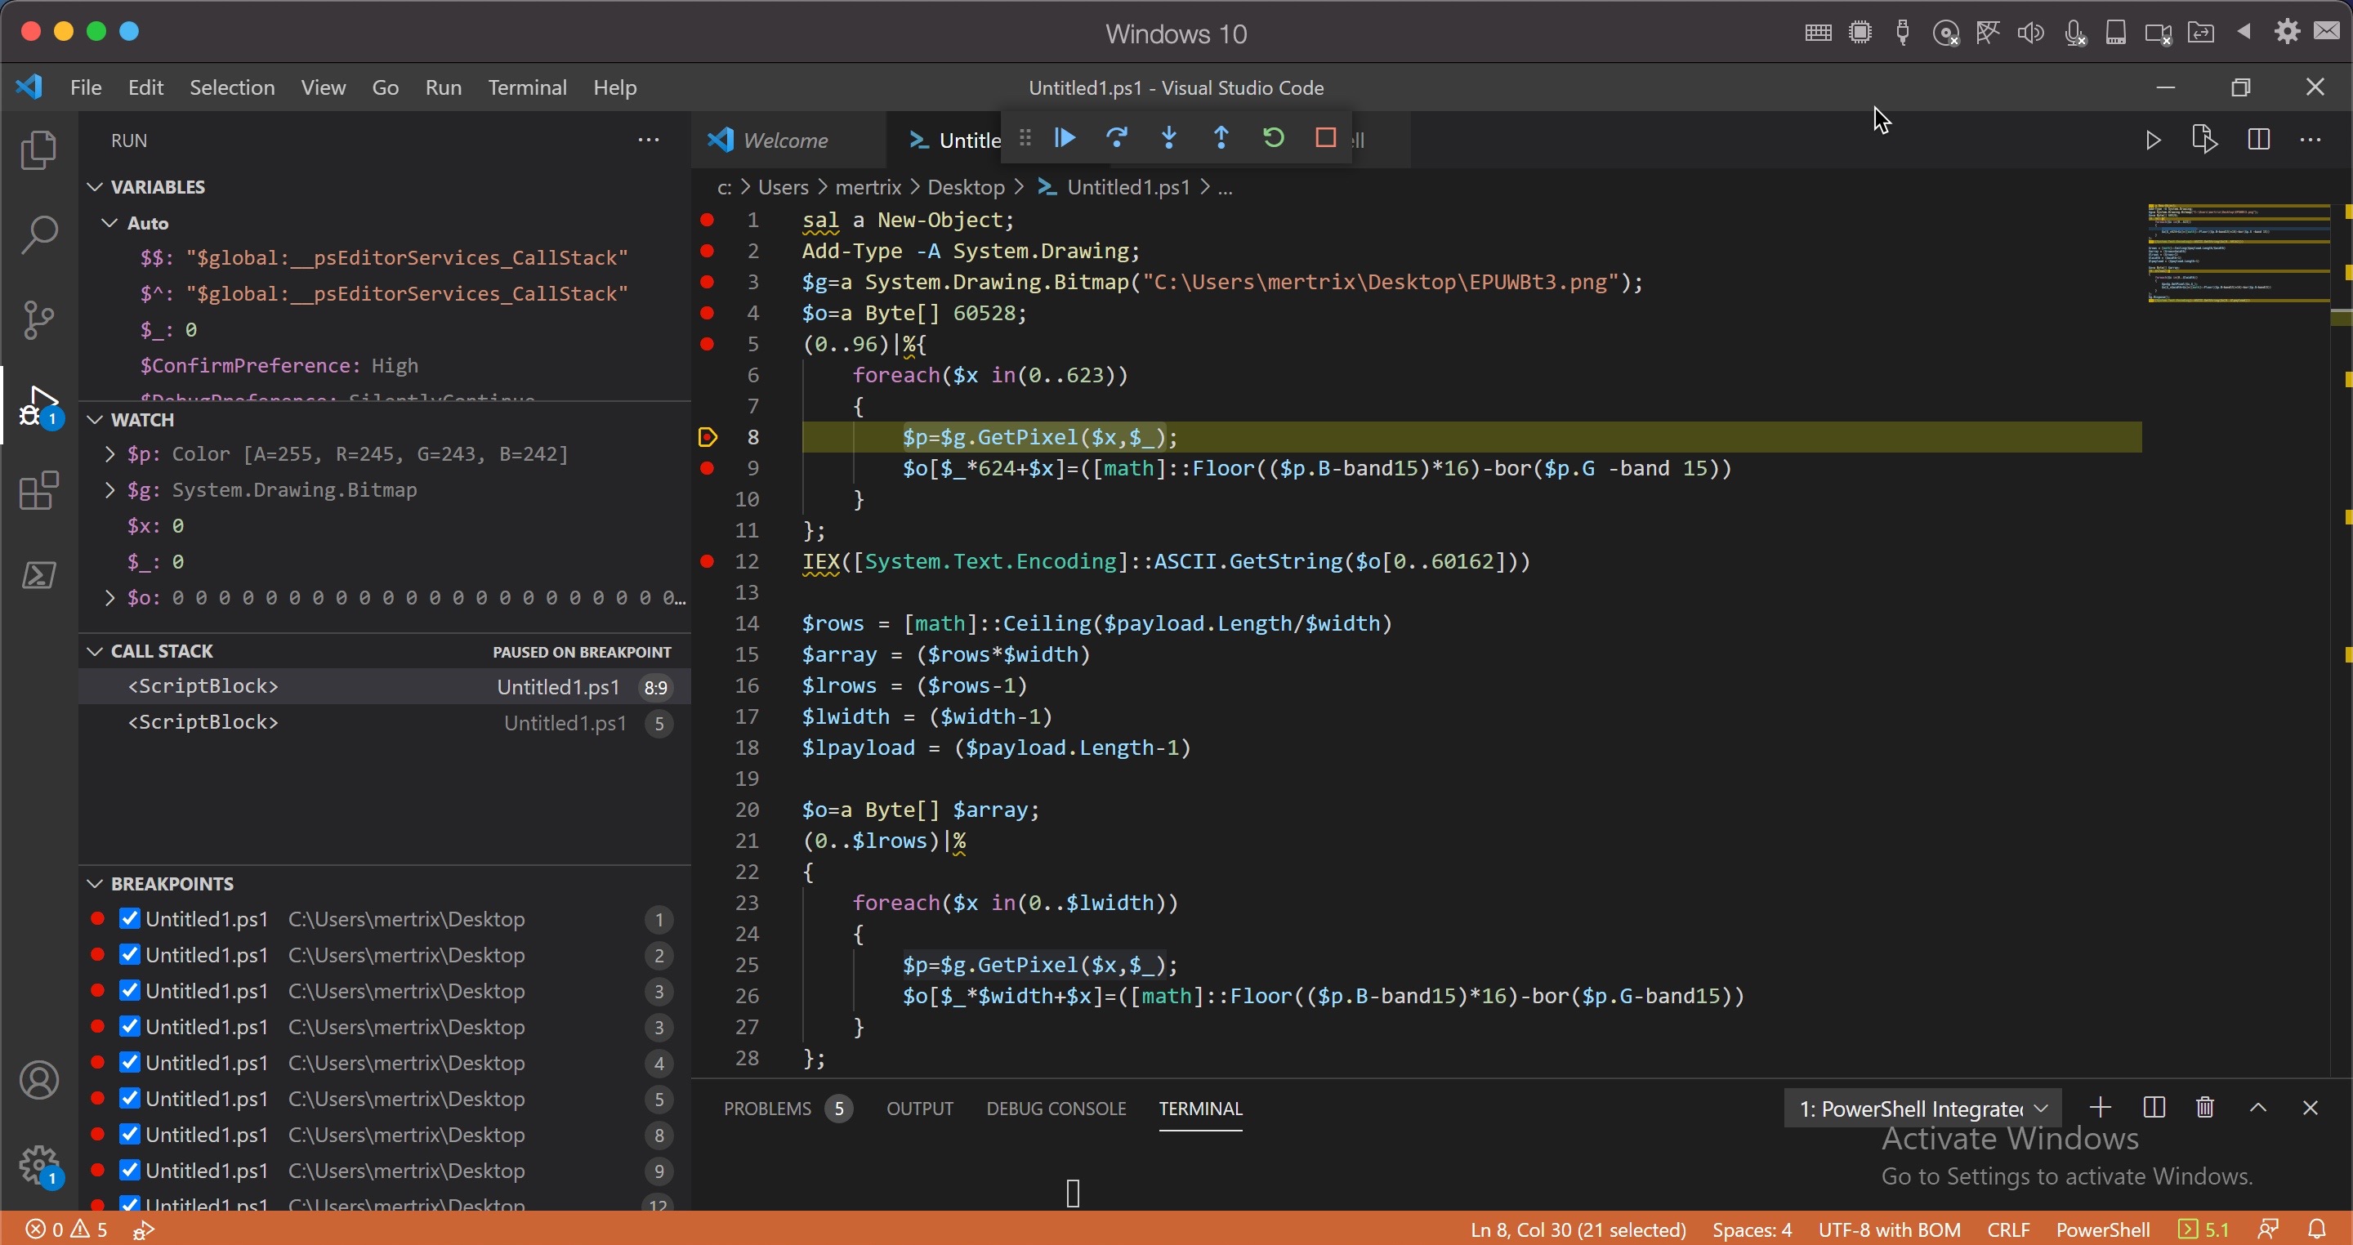Open the terminal selector dropdown
This screenshot has width=2353, height=1245.
pos(1922,1108)
